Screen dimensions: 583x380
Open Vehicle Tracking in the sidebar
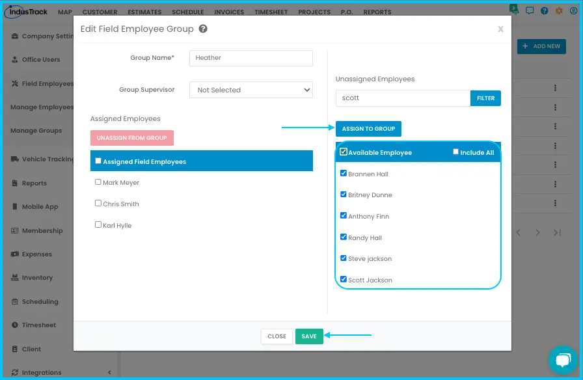(x=42, y=159)
